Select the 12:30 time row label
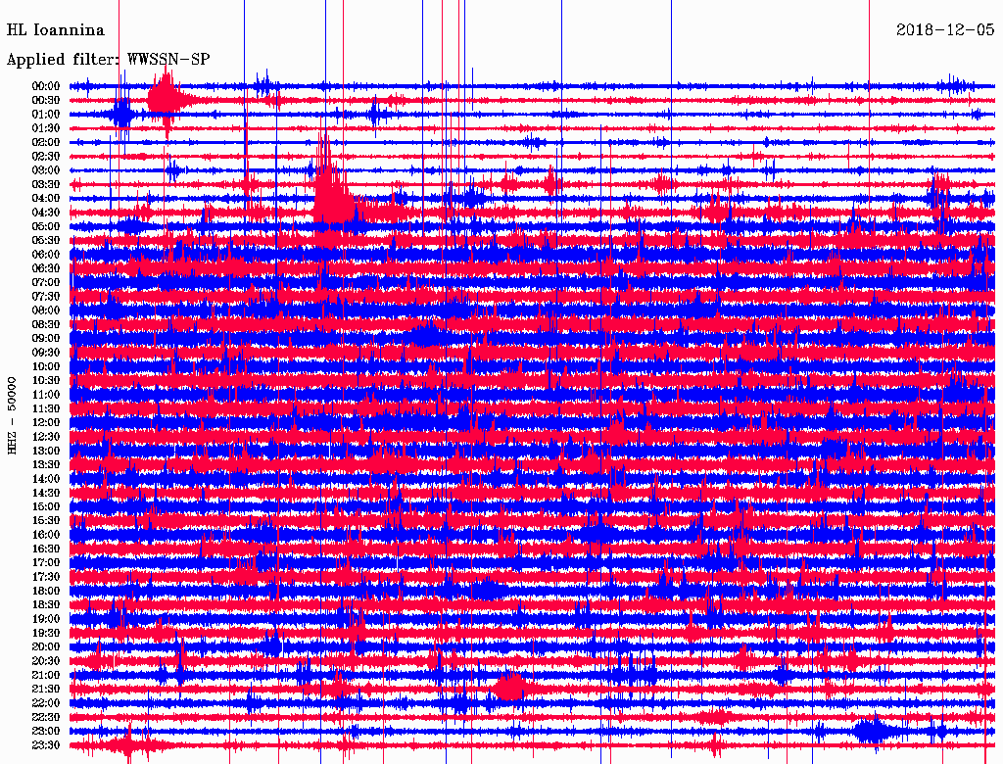Image resolution: width=1003 pixels, height=764 pixels. pos(46,437)
